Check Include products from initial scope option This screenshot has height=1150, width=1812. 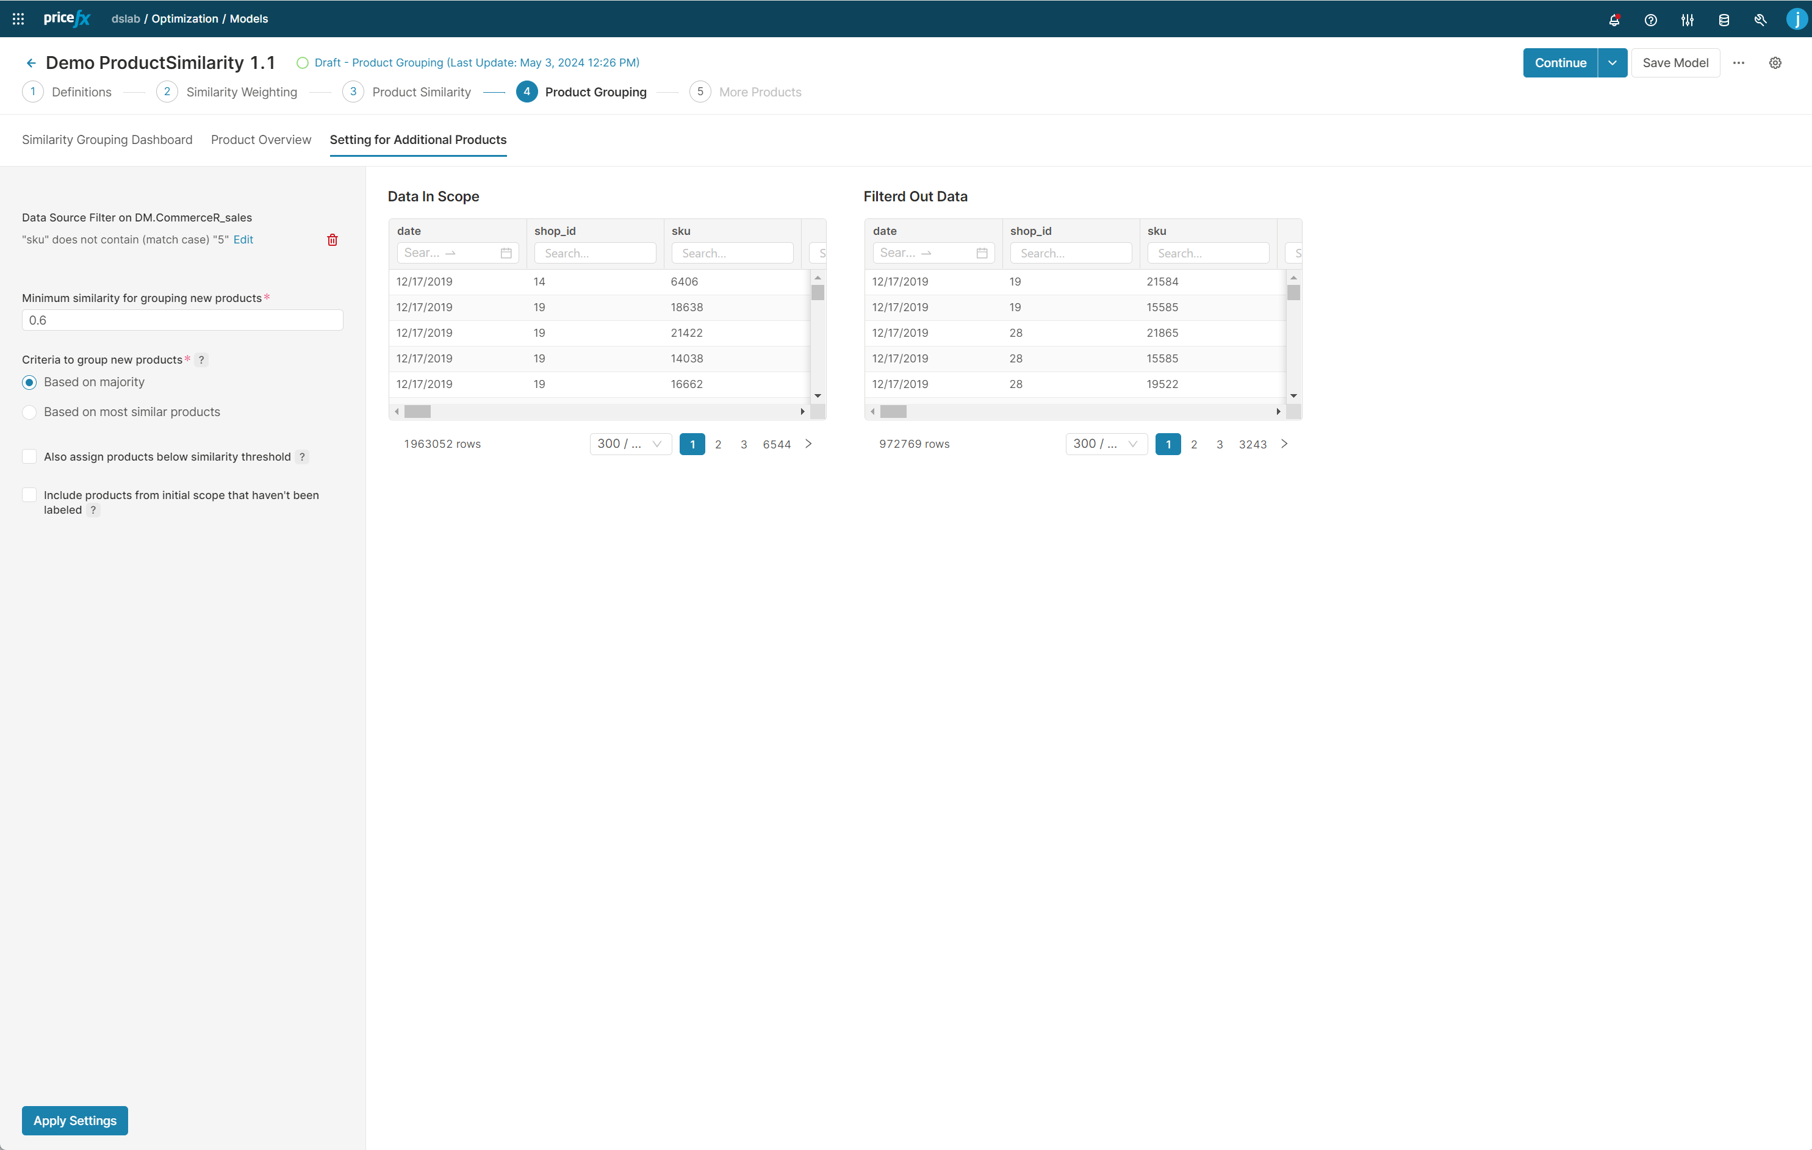(29, 495)
